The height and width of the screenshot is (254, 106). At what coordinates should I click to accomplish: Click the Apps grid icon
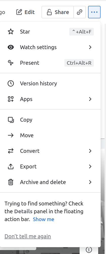11,99
